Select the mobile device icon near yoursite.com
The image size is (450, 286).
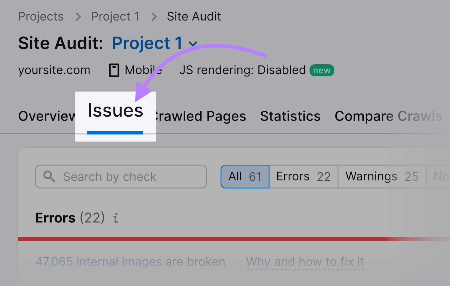(114, 70)
